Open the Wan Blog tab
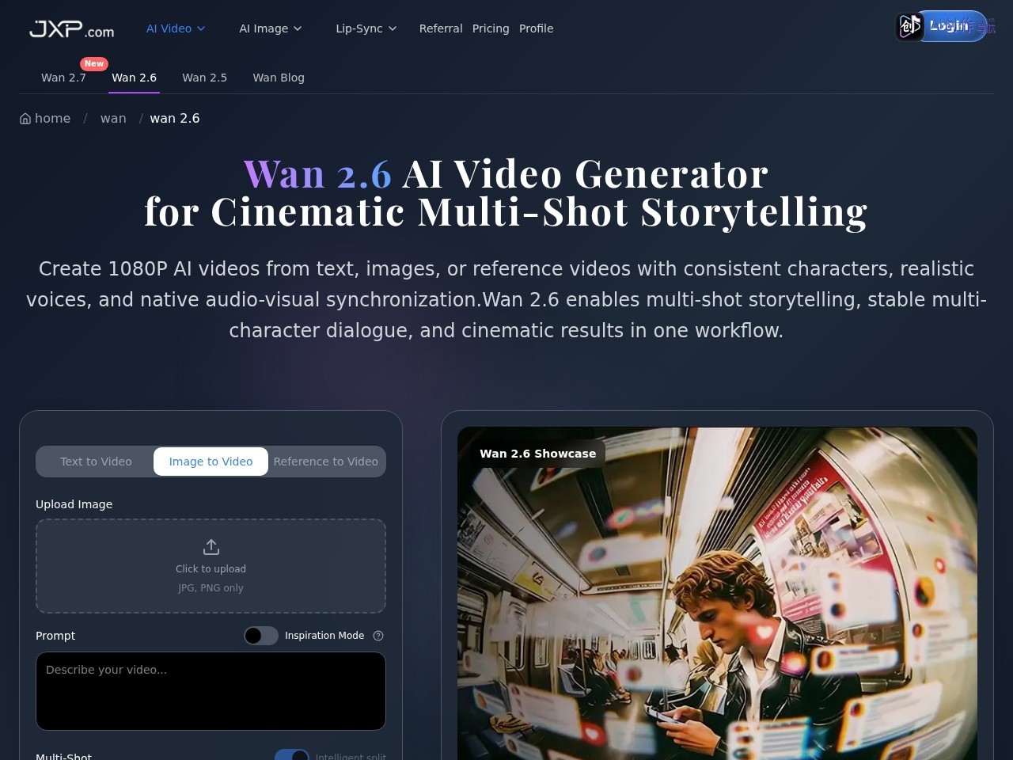Image resolution: width=1013 pixels, height=760 pixels. 279,78
